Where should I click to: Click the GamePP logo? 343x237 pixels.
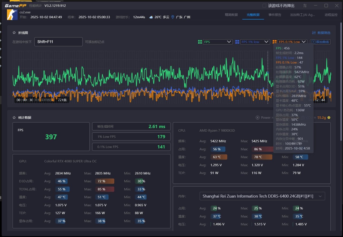click(16, 6)
